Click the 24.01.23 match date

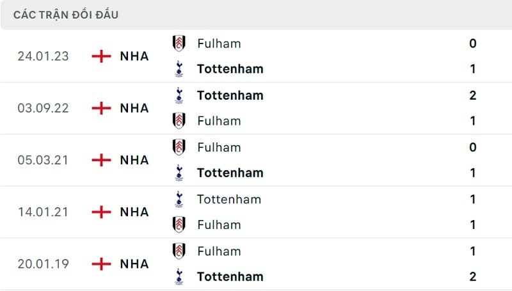pos(44,56)
